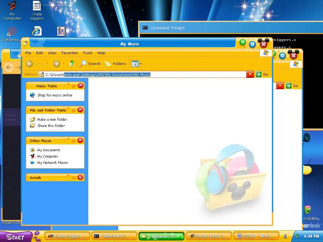Click Shop for music online link
323x242 pixels.
click(55, 95)
